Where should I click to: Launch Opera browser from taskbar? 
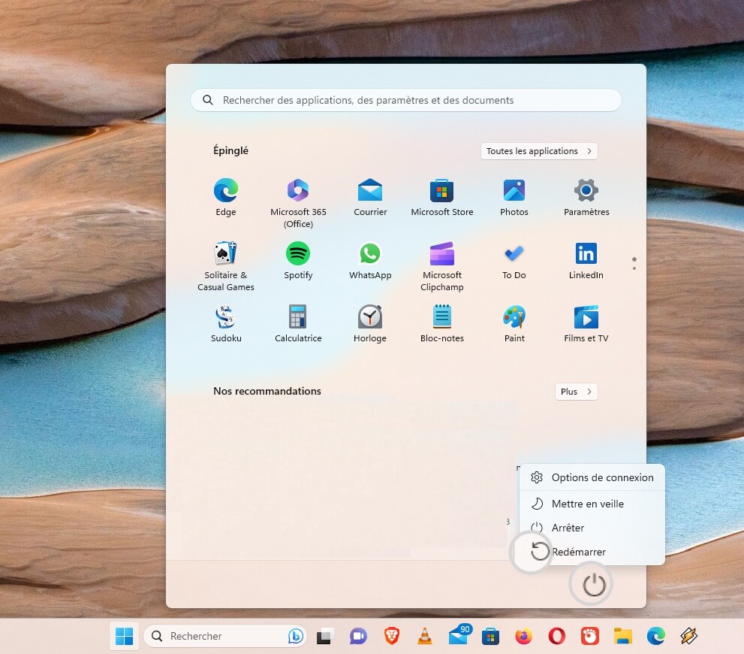tap(556, 636)
